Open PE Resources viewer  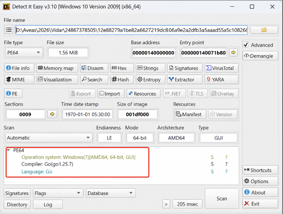[143, 94]
